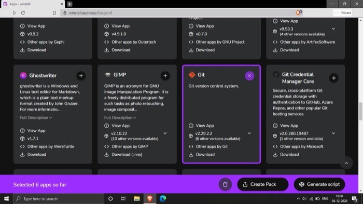Open the notifications action center
Viewport: 363px width, 204px height.
point(355,199)
